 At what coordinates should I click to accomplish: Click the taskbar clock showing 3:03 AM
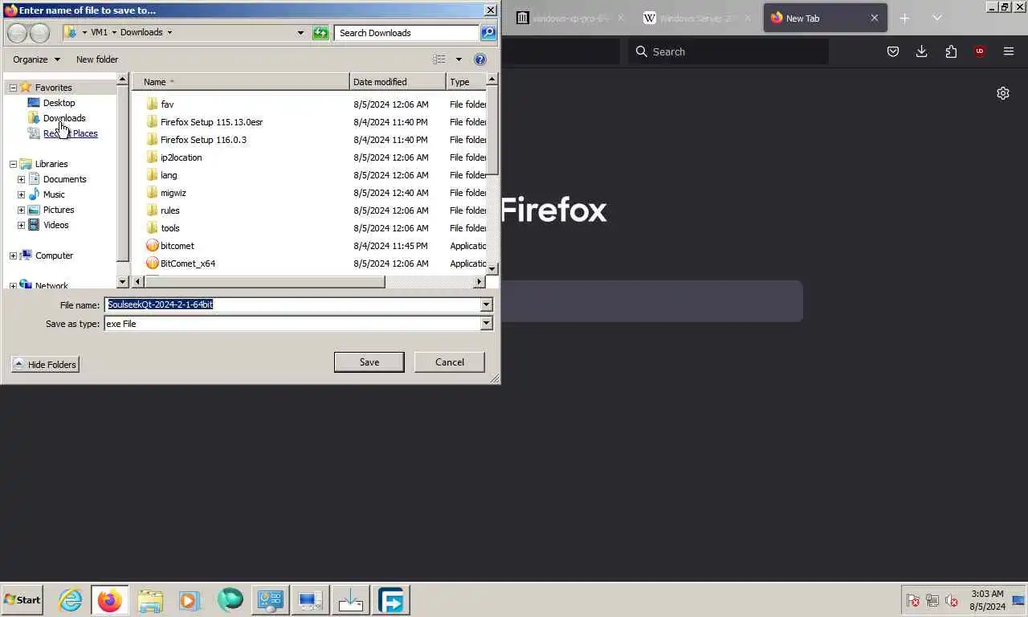[987, 600]
